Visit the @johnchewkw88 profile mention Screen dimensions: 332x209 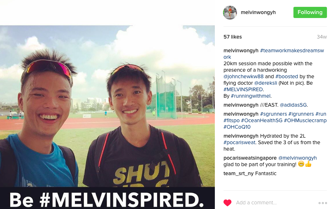pos(243,76)
